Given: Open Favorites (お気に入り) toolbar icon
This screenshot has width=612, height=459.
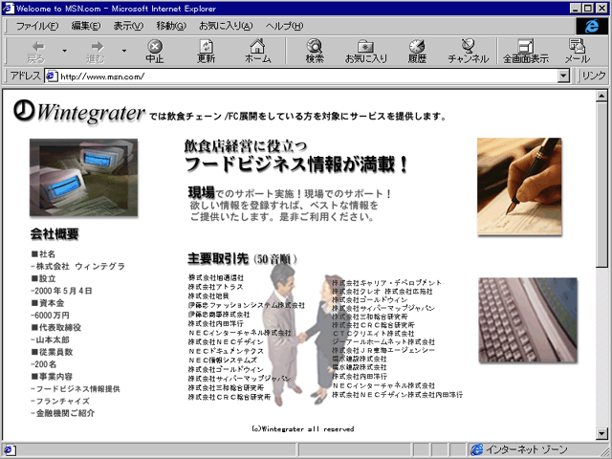Looking at the screenshot, I should coord(366,50).
